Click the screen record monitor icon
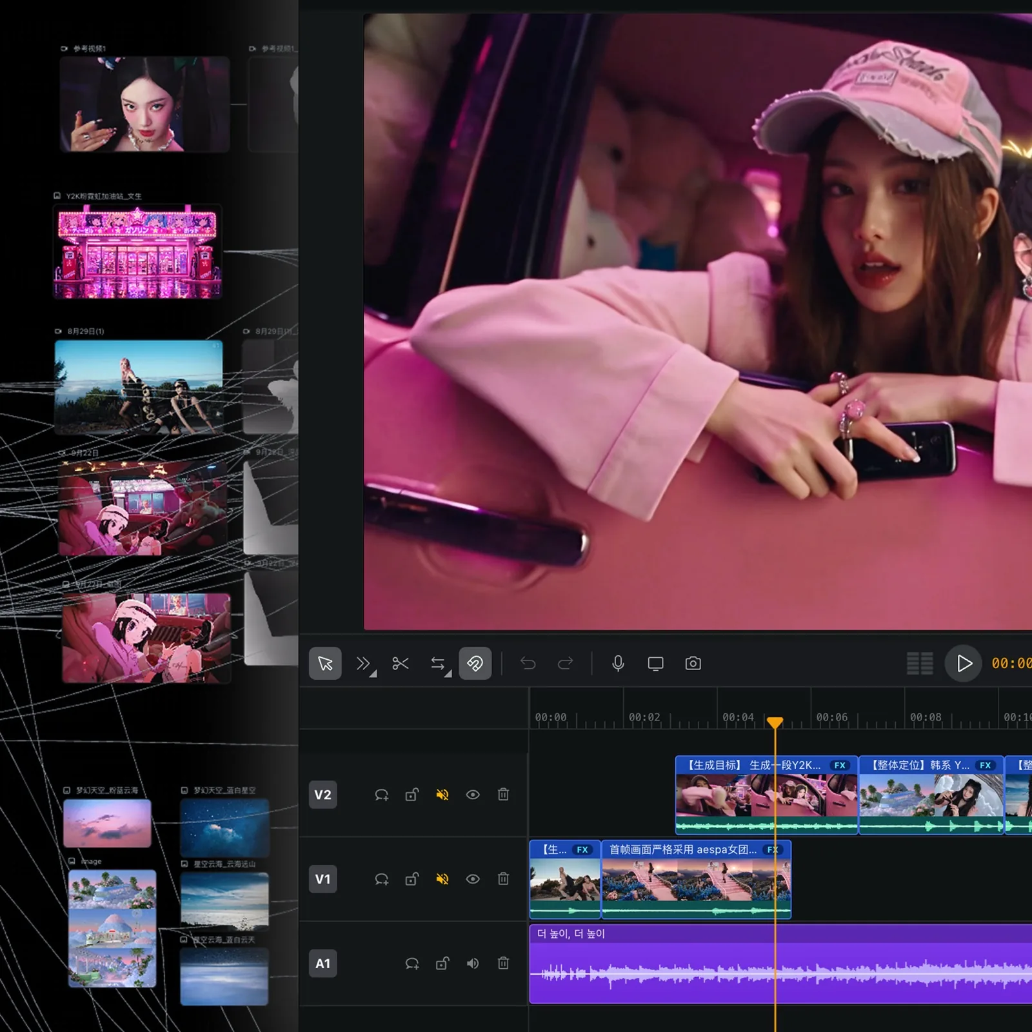 655,663
